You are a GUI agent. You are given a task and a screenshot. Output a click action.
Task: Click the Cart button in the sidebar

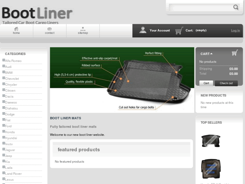[x=206, y=83]
